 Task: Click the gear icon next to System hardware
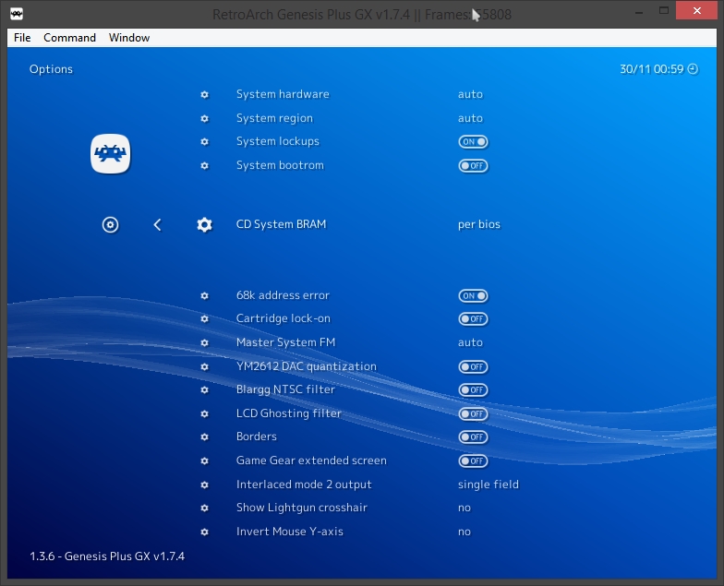click(205, 94)
